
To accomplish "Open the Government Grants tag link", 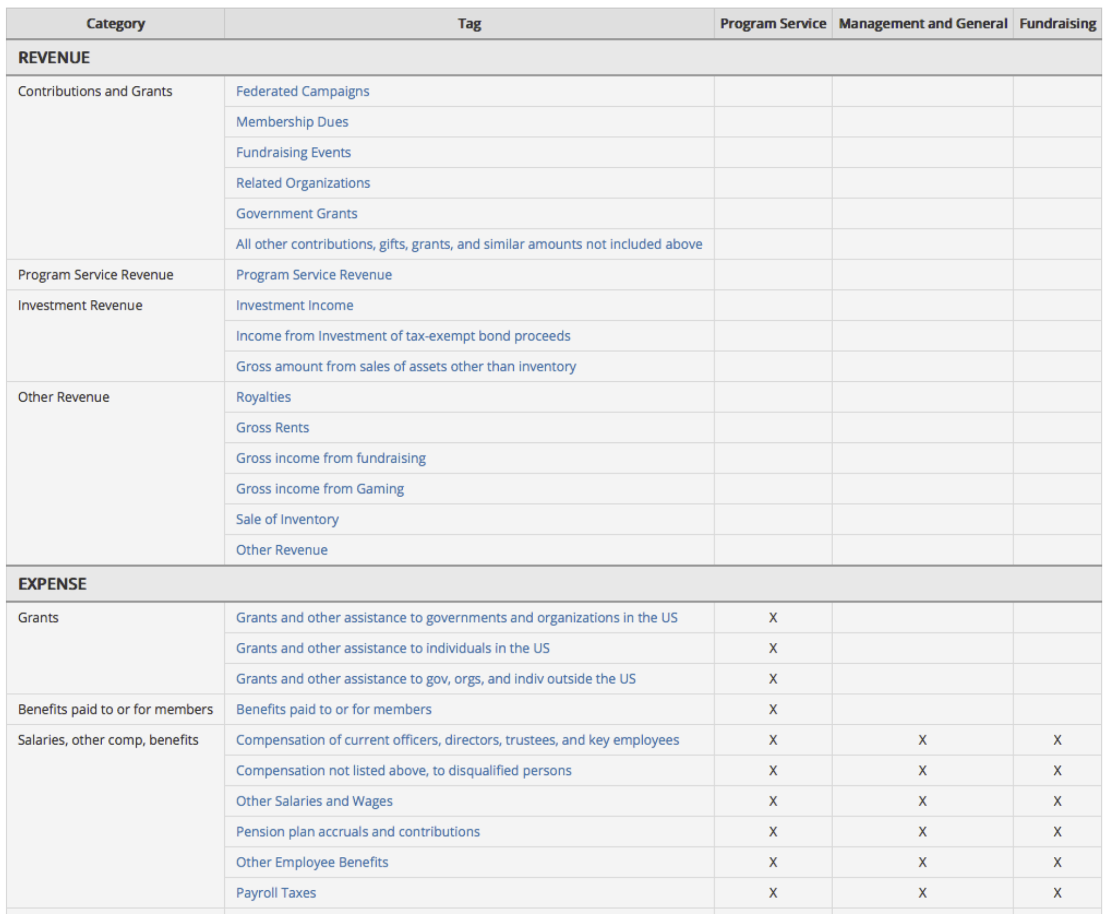I will tap(297, 213).
